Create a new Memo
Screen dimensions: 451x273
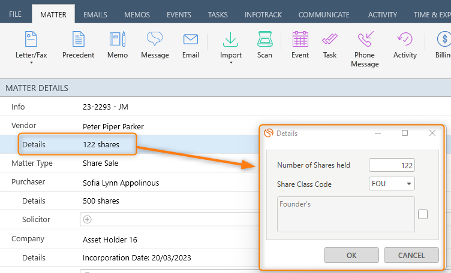coord(118,45)
